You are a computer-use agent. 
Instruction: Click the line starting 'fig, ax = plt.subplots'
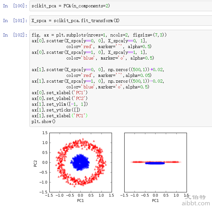(x=99, y=35)
